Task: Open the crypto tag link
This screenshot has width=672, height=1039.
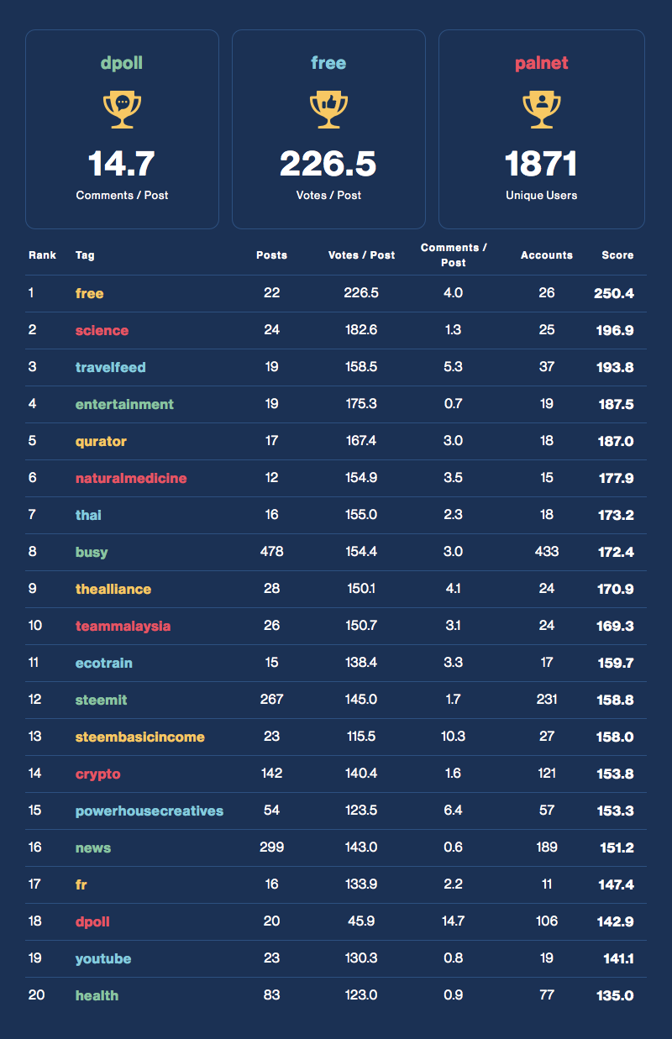Action: pos(98,774)
